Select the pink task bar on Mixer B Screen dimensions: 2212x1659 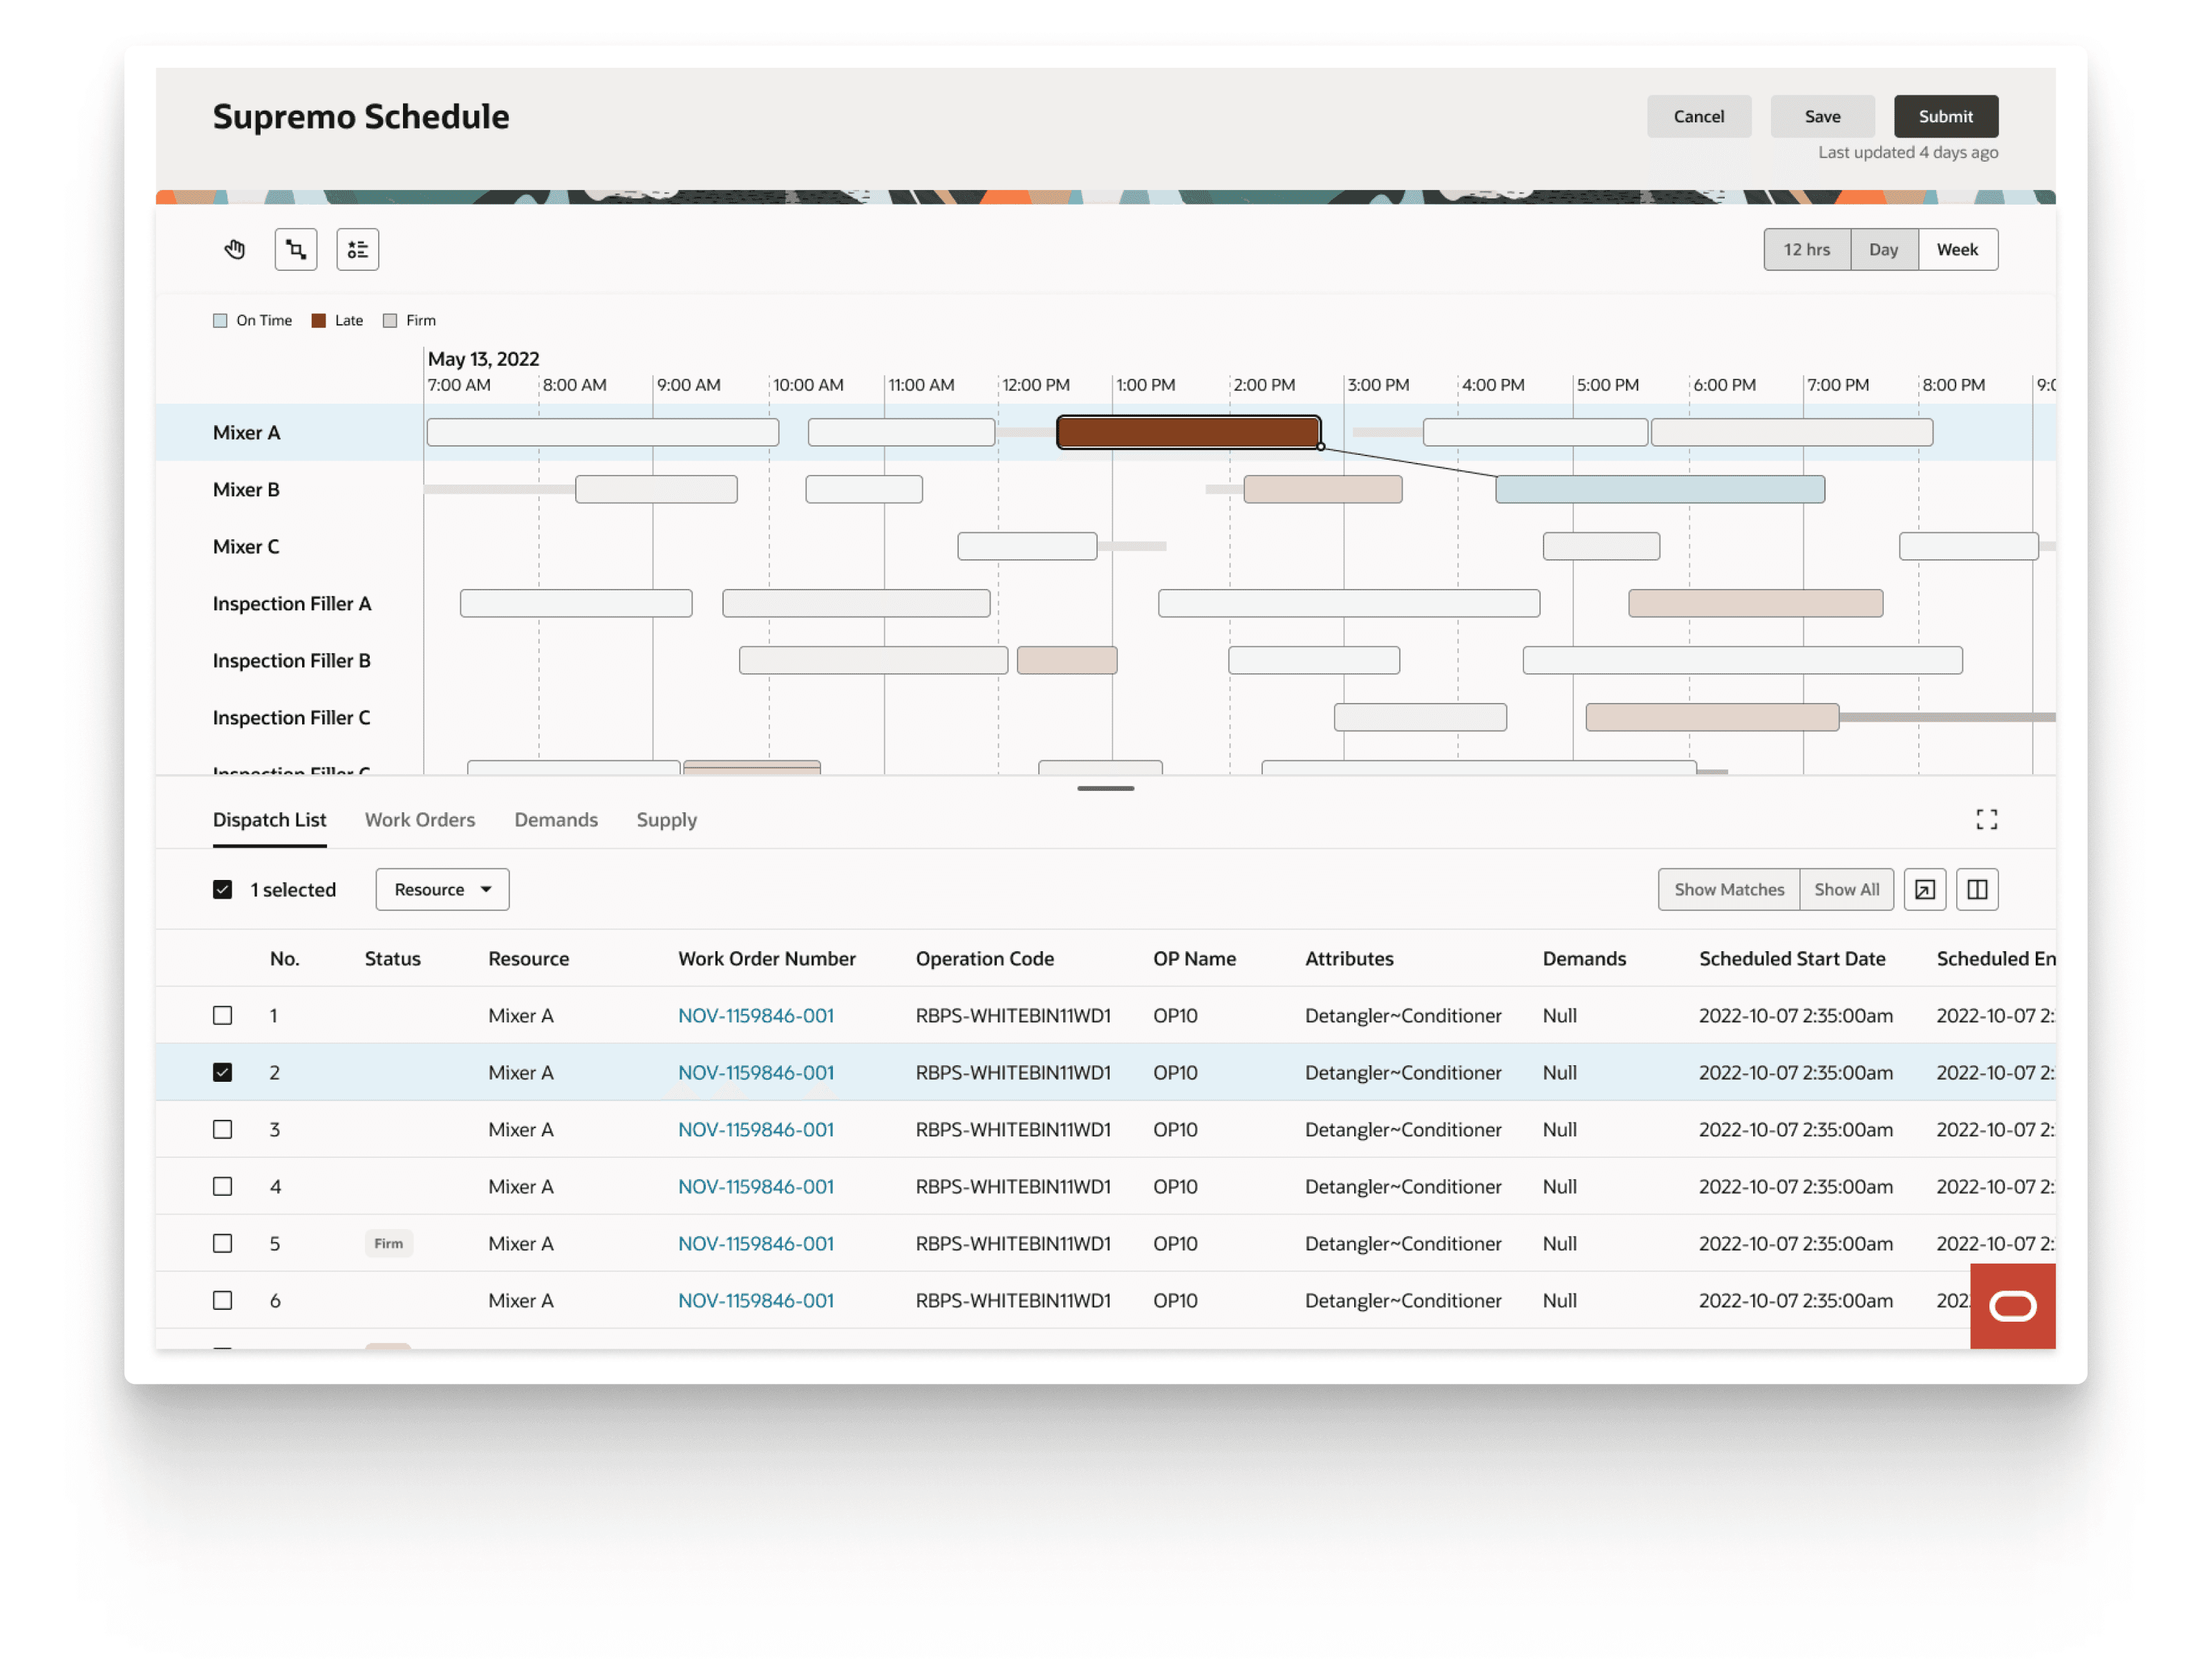pyautogui.click(x=1323, y=490)
